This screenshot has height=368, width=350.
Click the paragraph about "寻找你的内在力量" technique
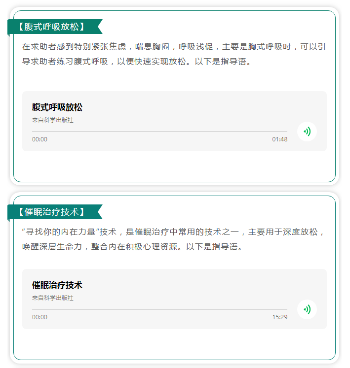point(174,239)
